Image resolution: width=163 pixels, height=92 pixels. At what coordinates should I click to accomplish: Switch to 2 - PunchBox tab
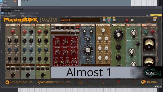[16, 10]
